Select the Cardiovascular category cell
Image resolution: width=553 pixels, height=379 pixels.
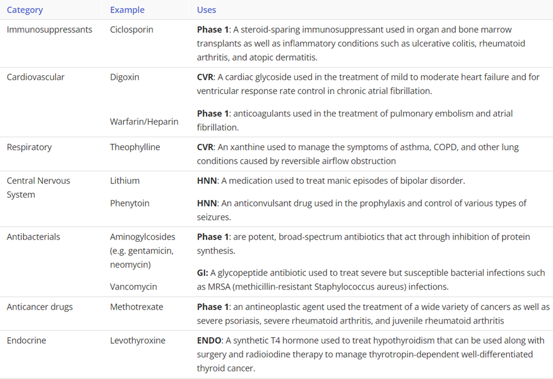36,77
